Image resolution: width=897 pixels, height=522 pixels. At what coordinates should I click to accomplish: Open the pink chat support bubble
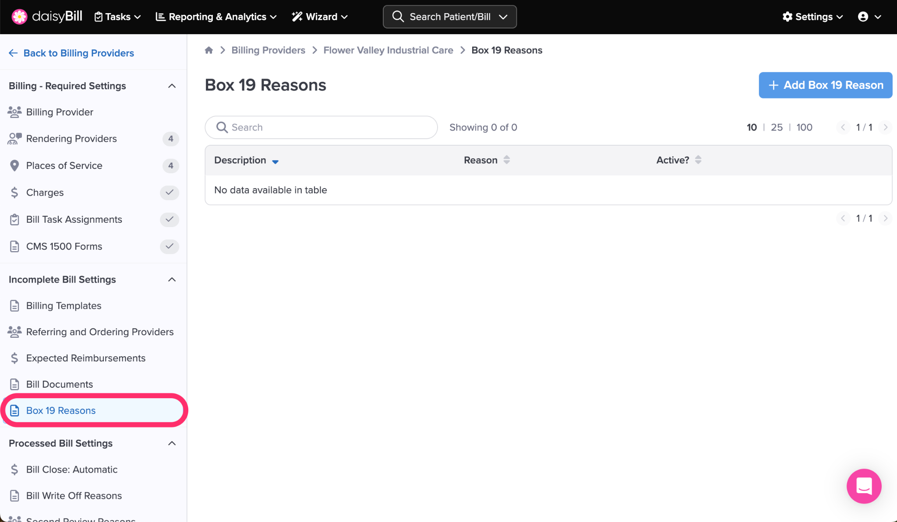864,486
